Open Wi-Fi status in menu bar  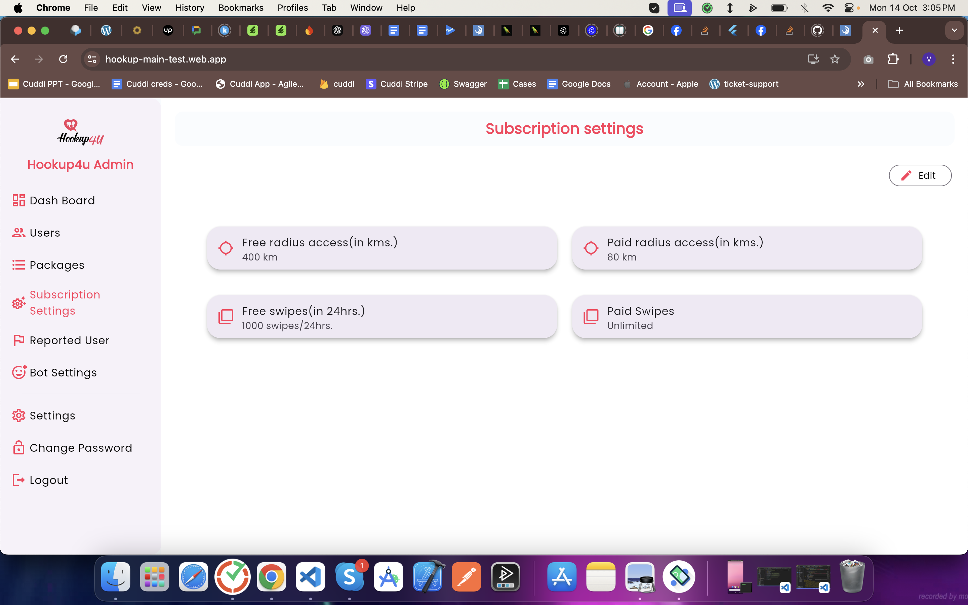(828, 8)
